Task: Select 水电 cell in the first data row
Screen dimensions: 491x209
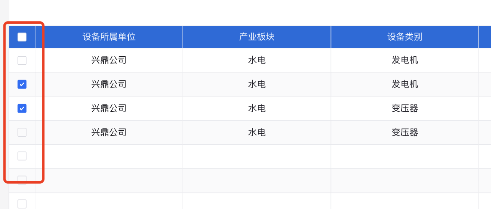Action: [x=257, y=60]
